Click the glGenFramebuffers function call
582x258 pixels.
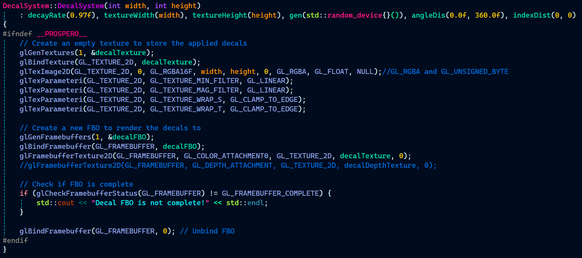pos(55,137)
